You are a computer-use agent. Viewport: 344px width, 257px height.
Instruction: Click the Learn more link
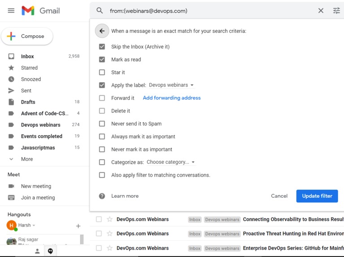pos(125,196)
